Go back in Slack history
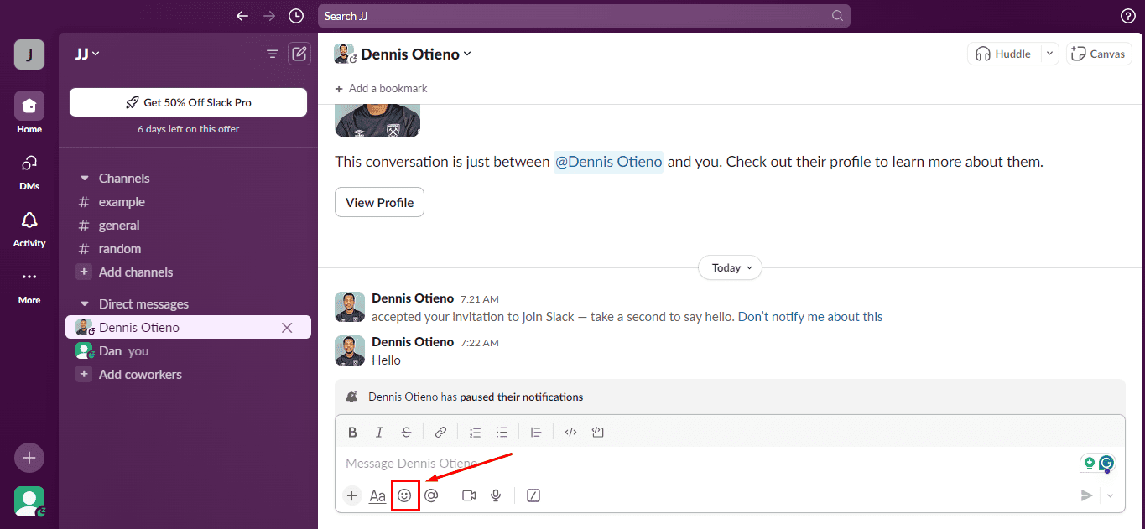The height and width of the screenshot is (529, 1145). (x=242, y=16)
